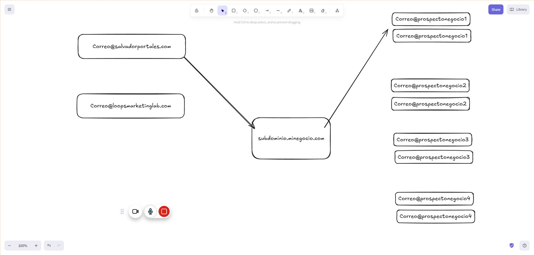Click the encryption shield icon

(512, 246)
